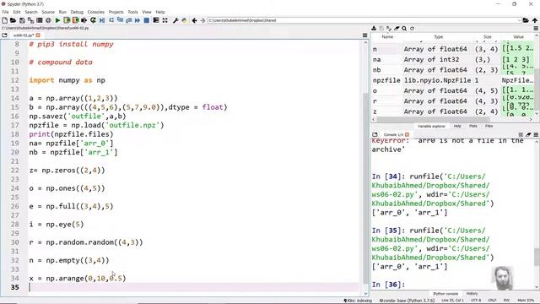Viewport: 540px width, 304px height.
Task: Switch to the Plots tab
Action: (x=473, y=126)
